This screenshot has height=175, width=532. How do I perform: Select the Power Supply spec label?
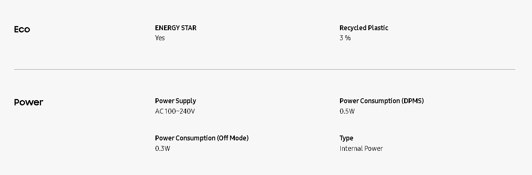coord(175,101)
